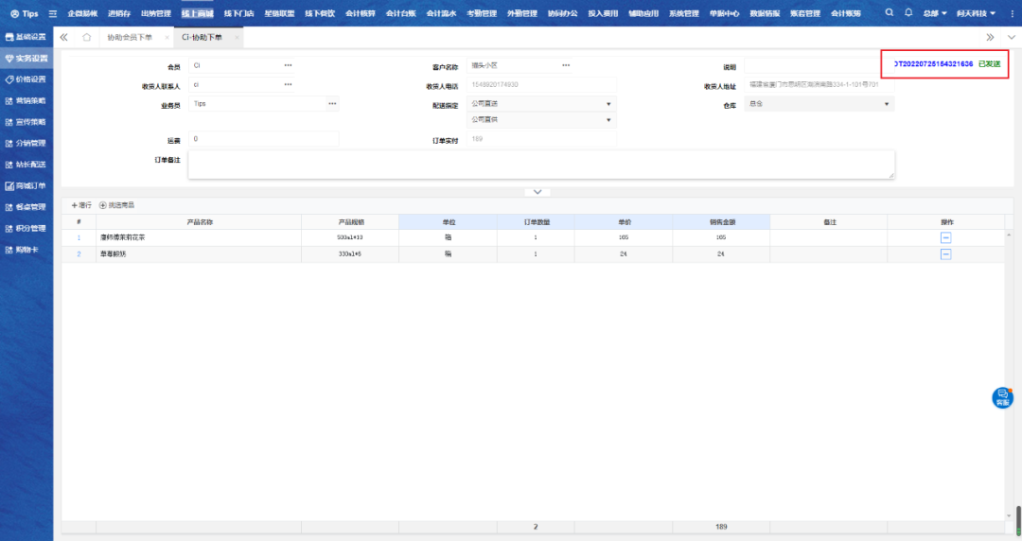Click the remove-row minus icon for row 2
The width and height of the screenshot is (1022, 541).
pos(945,254)
